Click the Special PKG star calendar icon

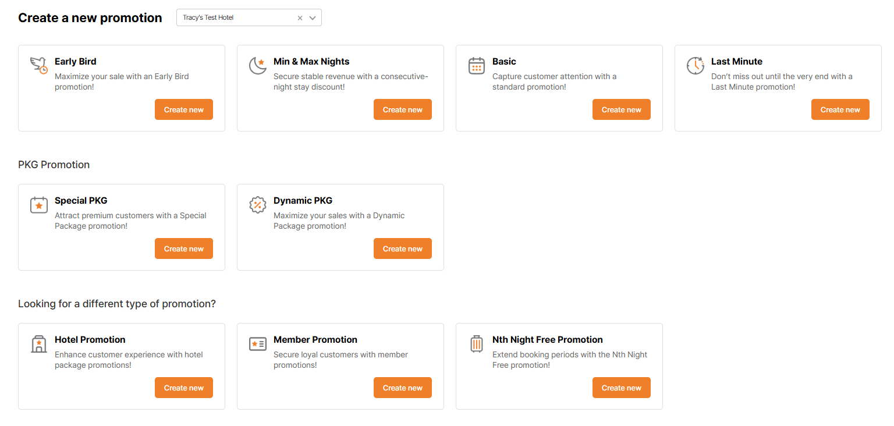[x=39, y=205]
